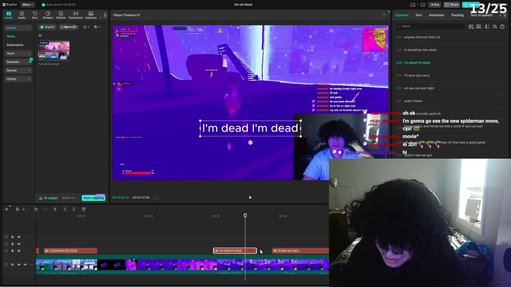Viewport: 511px width, 287px height.
Task: Open the Menu dropdown
Action: tap(28, 4)
